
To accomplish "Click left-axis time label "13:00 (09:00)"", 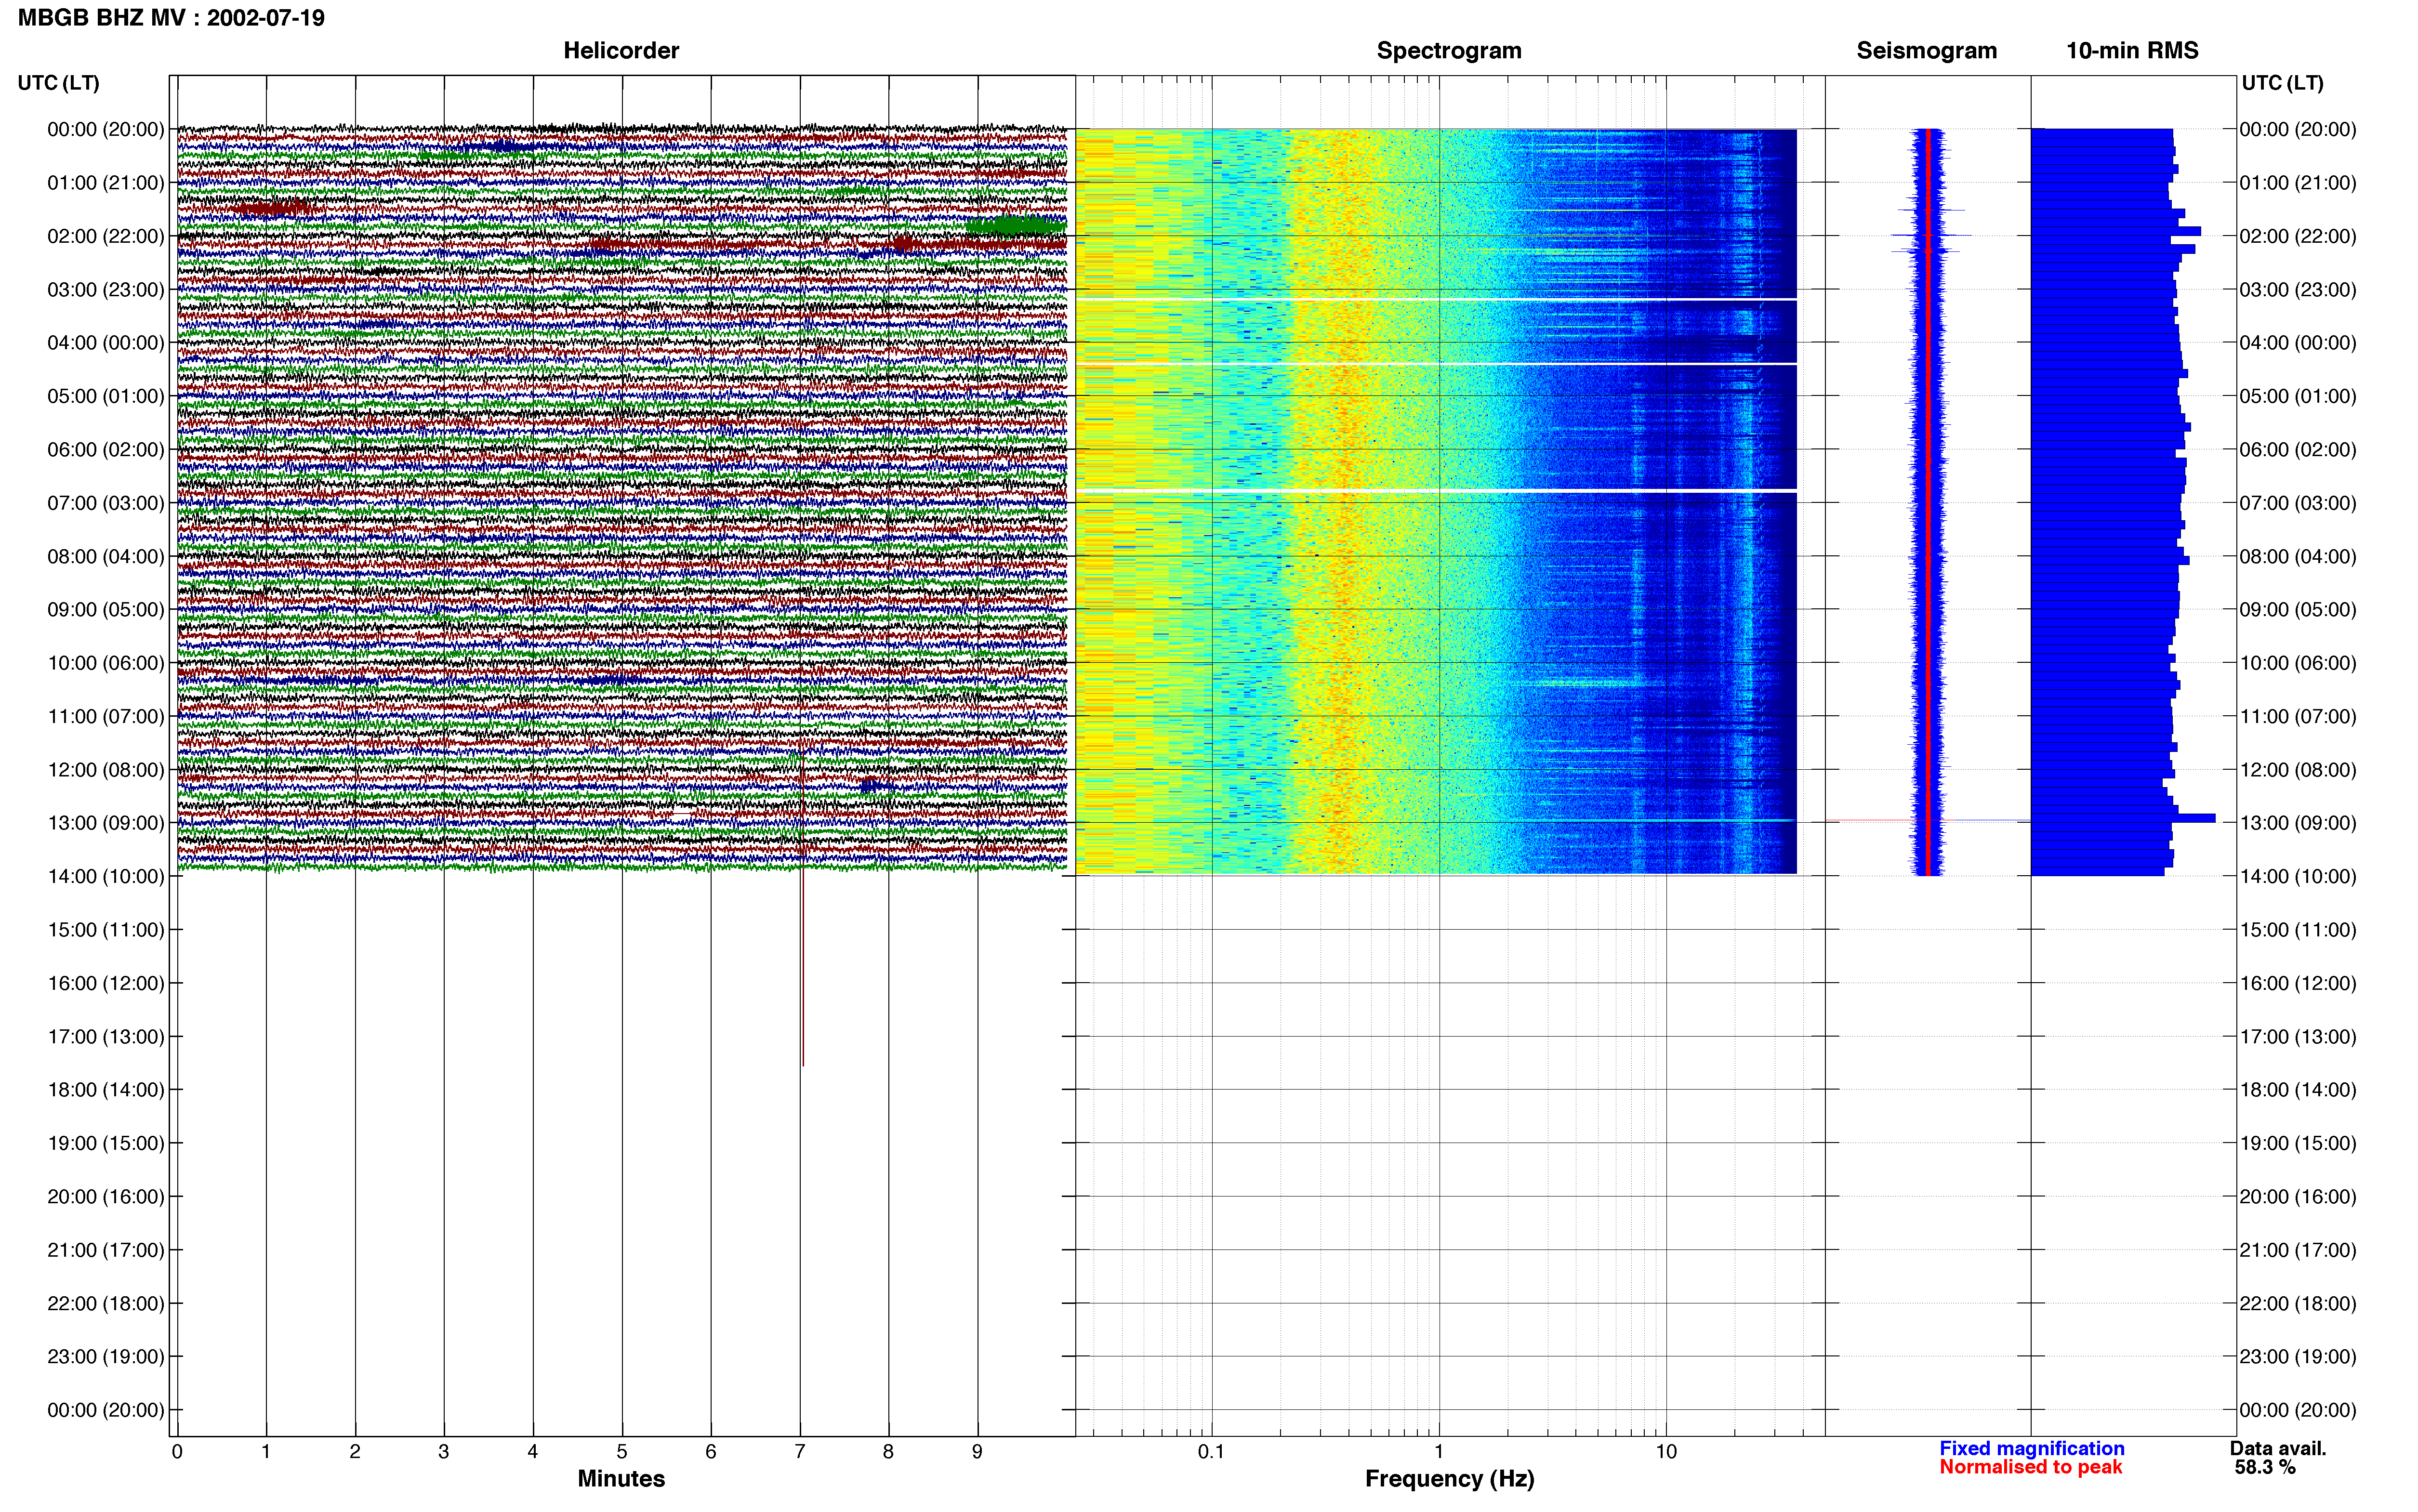I will (x=106, y=822).
